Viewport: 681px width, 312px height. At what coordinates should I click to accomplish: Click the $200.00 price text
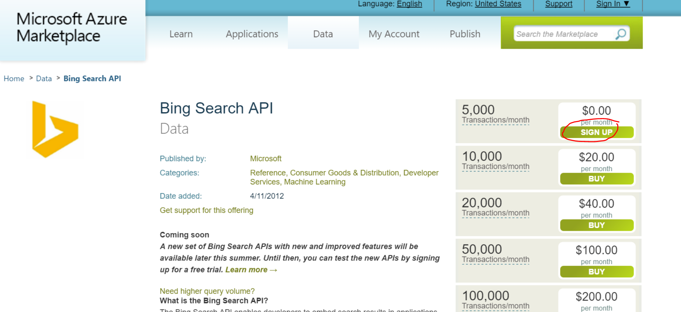point(597,297)
